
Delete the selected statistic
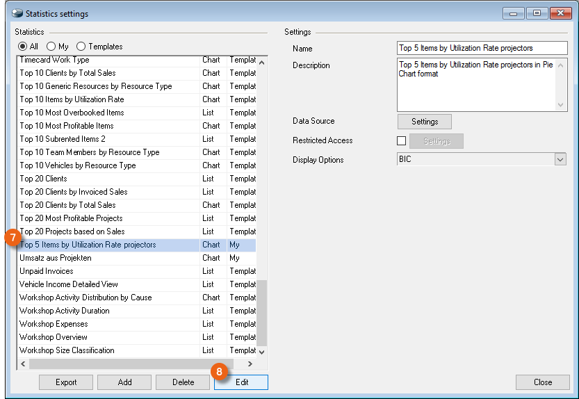pyautogui.click(x=183, y=382)
